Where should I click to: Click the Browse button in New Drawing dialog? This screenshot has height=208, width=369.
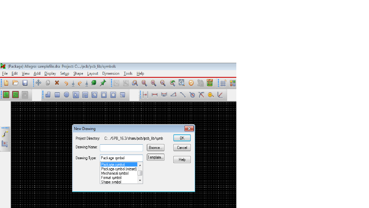coord(155,148)
